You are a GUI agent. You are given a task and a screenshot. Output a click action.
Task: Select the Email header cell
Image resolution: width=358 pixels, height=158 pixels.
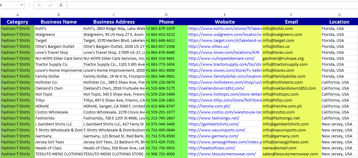291,22
